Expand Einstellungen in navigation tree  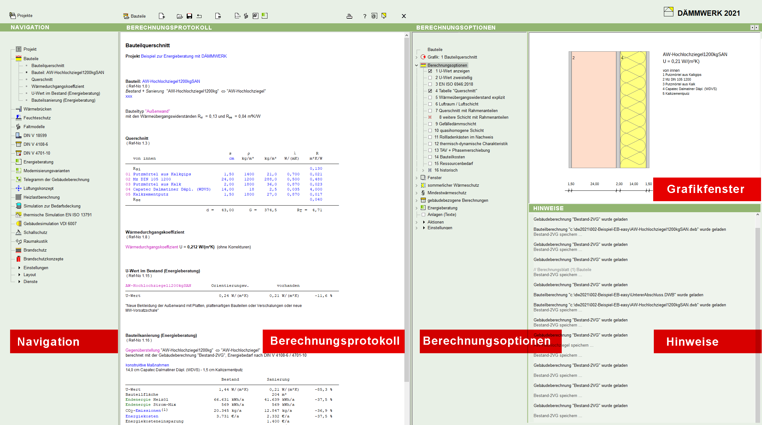tap(19, 268)
